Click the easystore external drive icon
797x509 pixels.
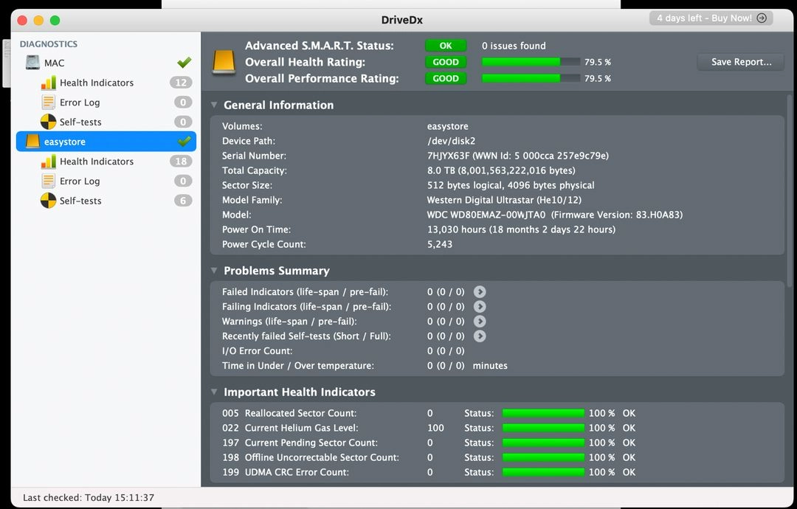coord(32,141)
